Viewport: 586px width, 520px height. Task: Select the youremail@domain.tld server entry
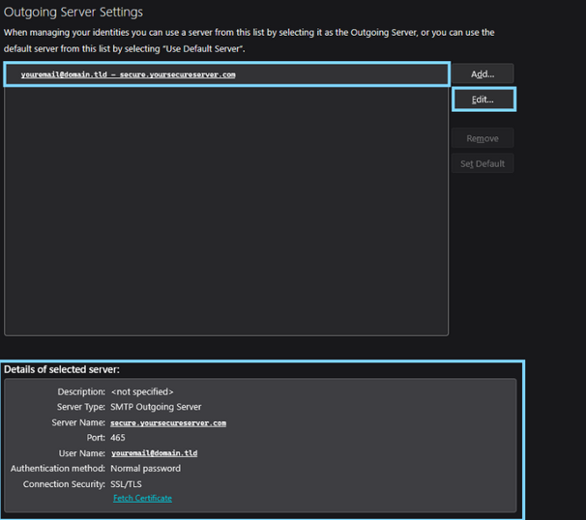pos(128,74)
